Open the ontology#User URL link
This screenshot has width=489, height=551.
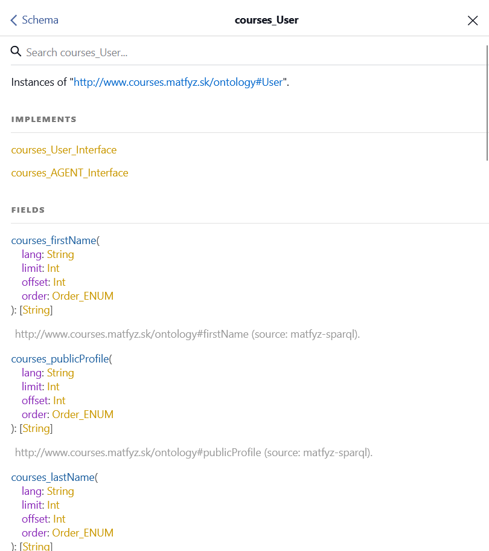coord(178,82)
